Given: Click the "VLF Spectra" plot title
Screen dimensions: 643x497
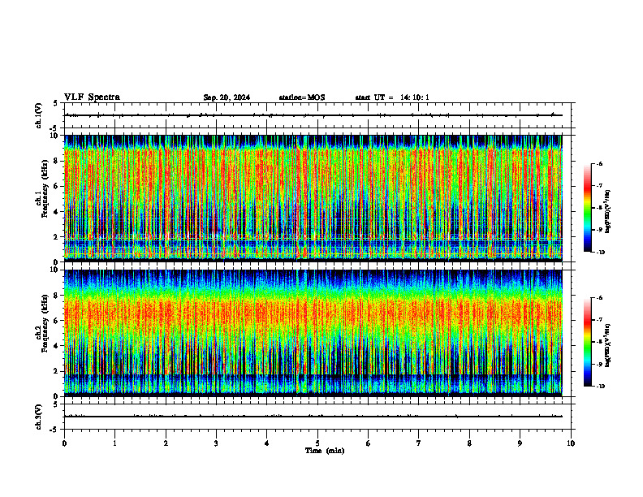Looking at the screenshot, I should 92,97.
